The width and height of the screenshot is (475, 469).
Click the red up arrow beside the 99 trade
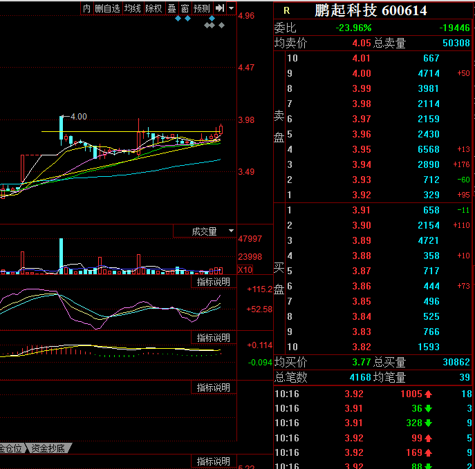(x=428, y=438)
